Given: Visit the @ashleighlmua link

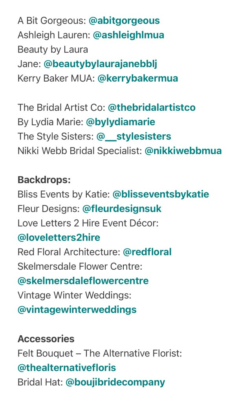Looking at the screenshot, I should (128, 35).
